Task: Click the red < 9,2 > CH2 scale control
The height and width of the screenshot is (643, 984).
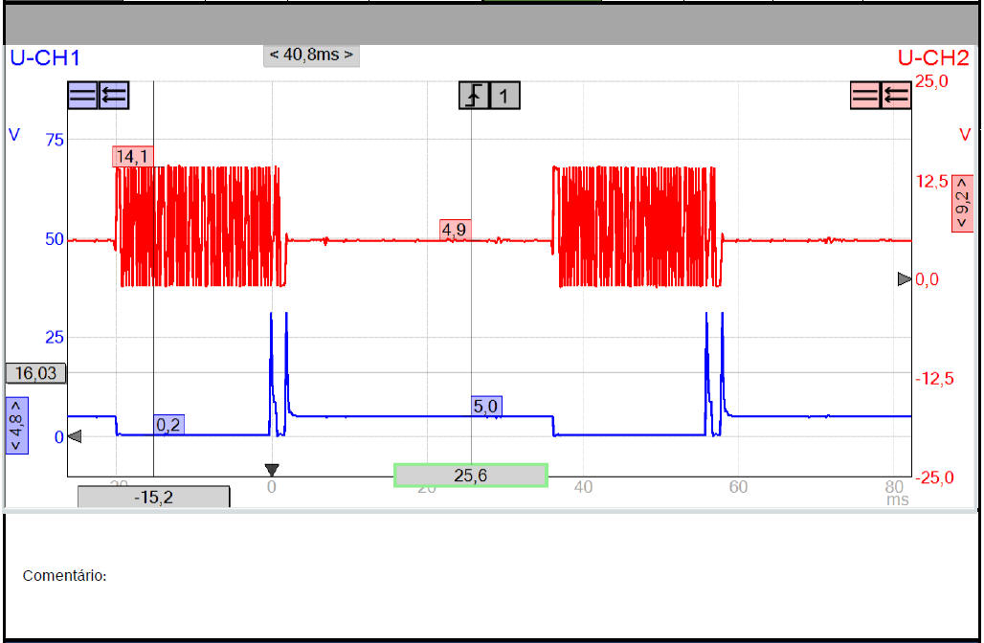Action: pos(962,204)
